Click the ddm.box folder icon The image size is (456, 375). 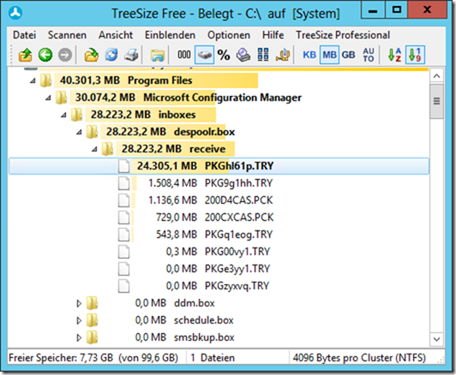coord(93,303)
